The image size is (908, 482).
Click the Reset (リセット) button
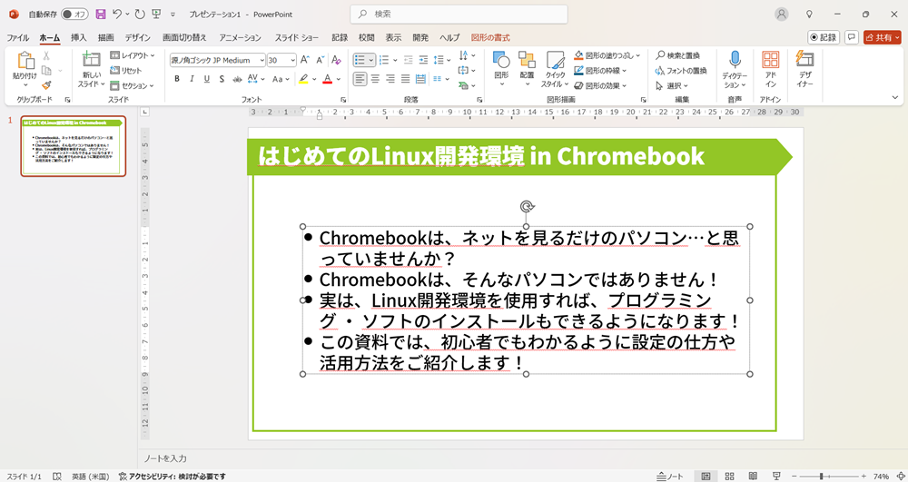point(126,71)
